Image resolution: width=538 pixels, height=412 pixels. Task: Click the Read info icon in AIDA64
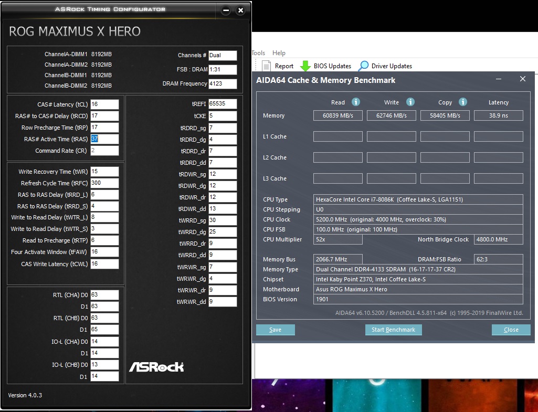coord(356,102)
